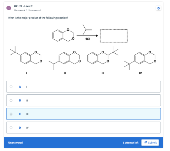Viewport: 170px width, 151px height.
Task: Click Roman numeral label IV under the structure
Action: coord(140,73)
